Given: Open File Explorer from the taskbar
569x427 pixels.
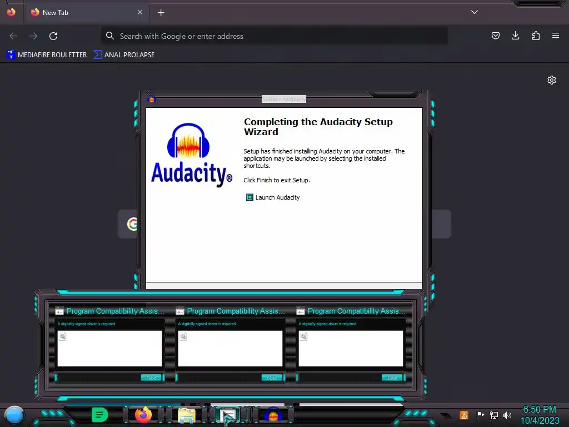Looking at the screenshot, I should (x=187, y=415).
